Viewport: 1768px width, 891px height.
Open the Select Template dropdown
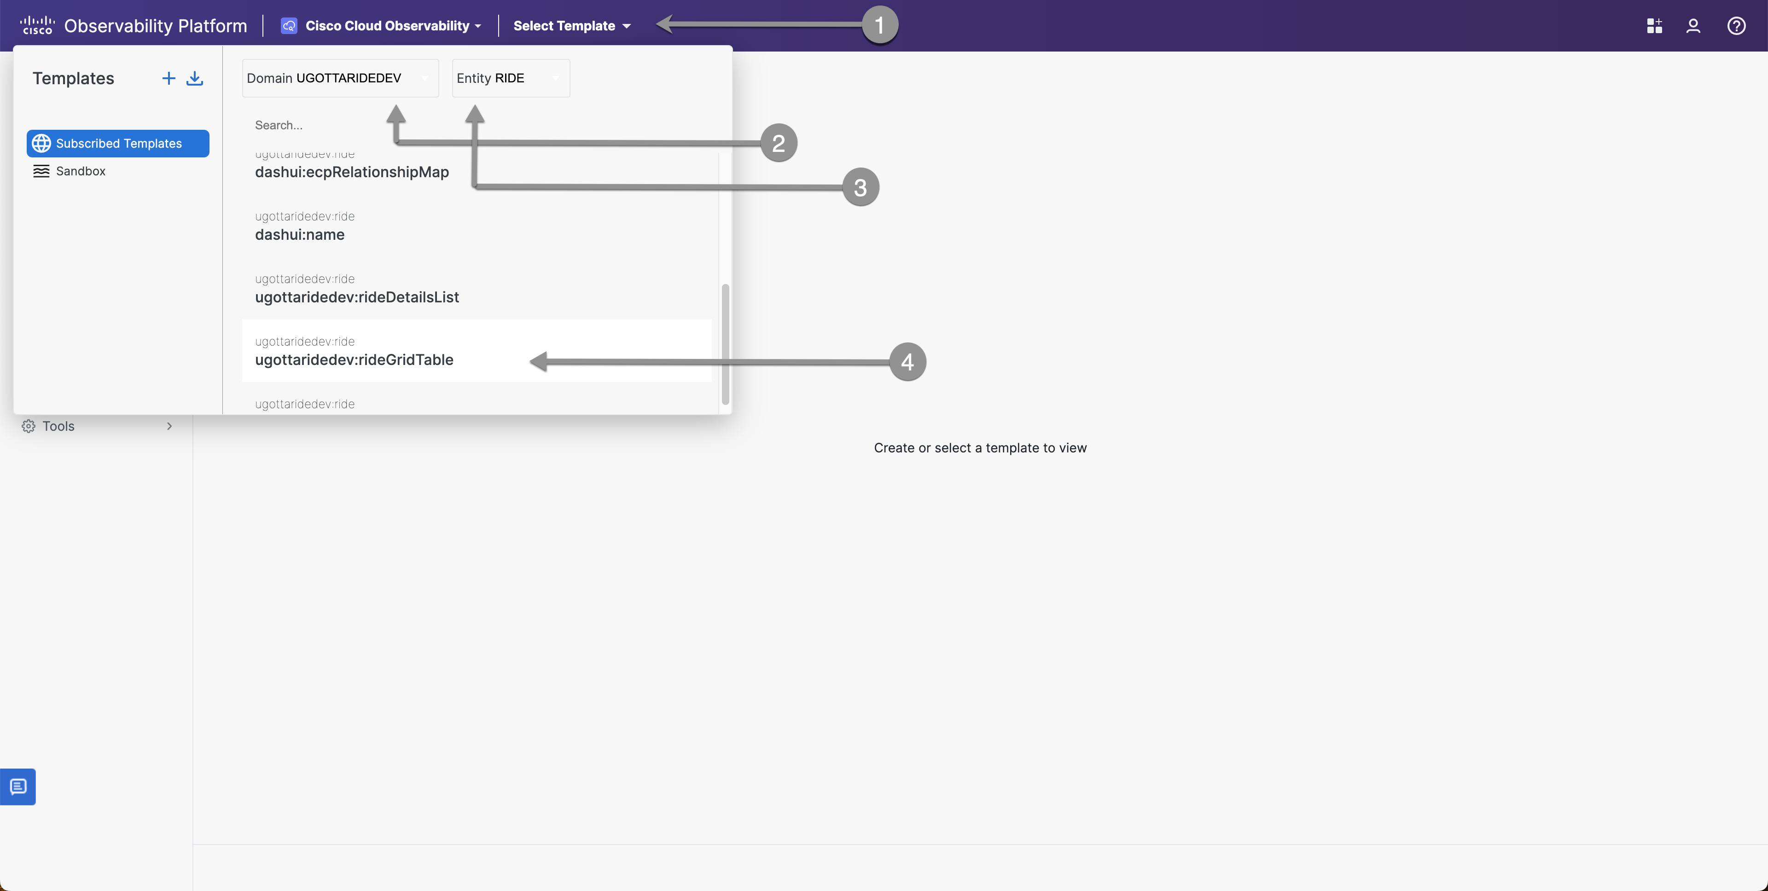(571, 26)
